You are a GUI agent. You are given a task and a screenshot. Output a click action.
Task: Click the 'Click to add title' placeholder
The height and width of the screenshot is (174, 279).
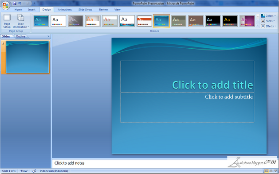point(187,76)
